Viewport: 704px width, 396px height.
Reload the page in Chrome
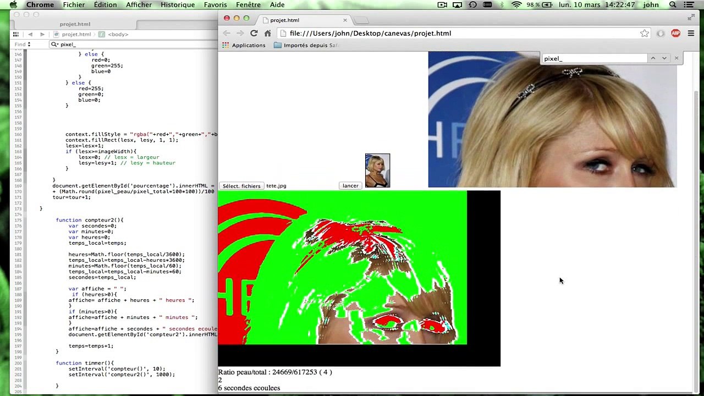point(254,34)
